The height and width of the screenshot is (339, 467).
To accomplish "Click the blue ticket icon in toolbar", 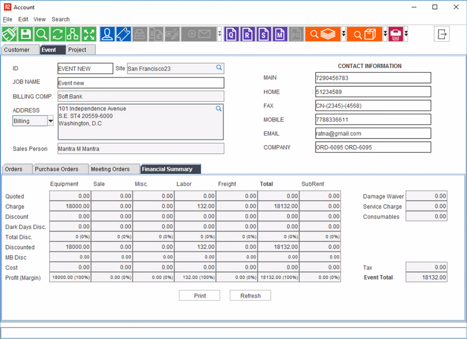I will click(123, 34).
